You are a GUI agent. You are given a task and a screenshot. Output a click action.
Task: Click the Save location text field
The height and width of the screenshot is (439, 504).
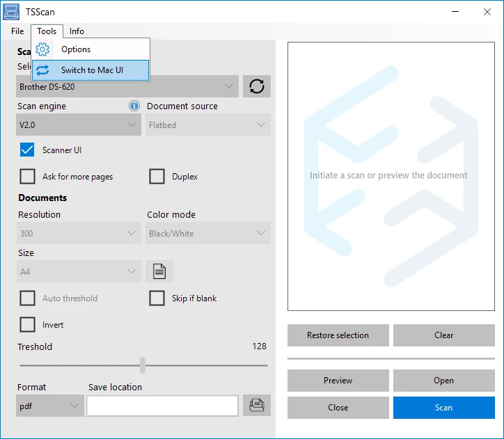coord(162,406)
